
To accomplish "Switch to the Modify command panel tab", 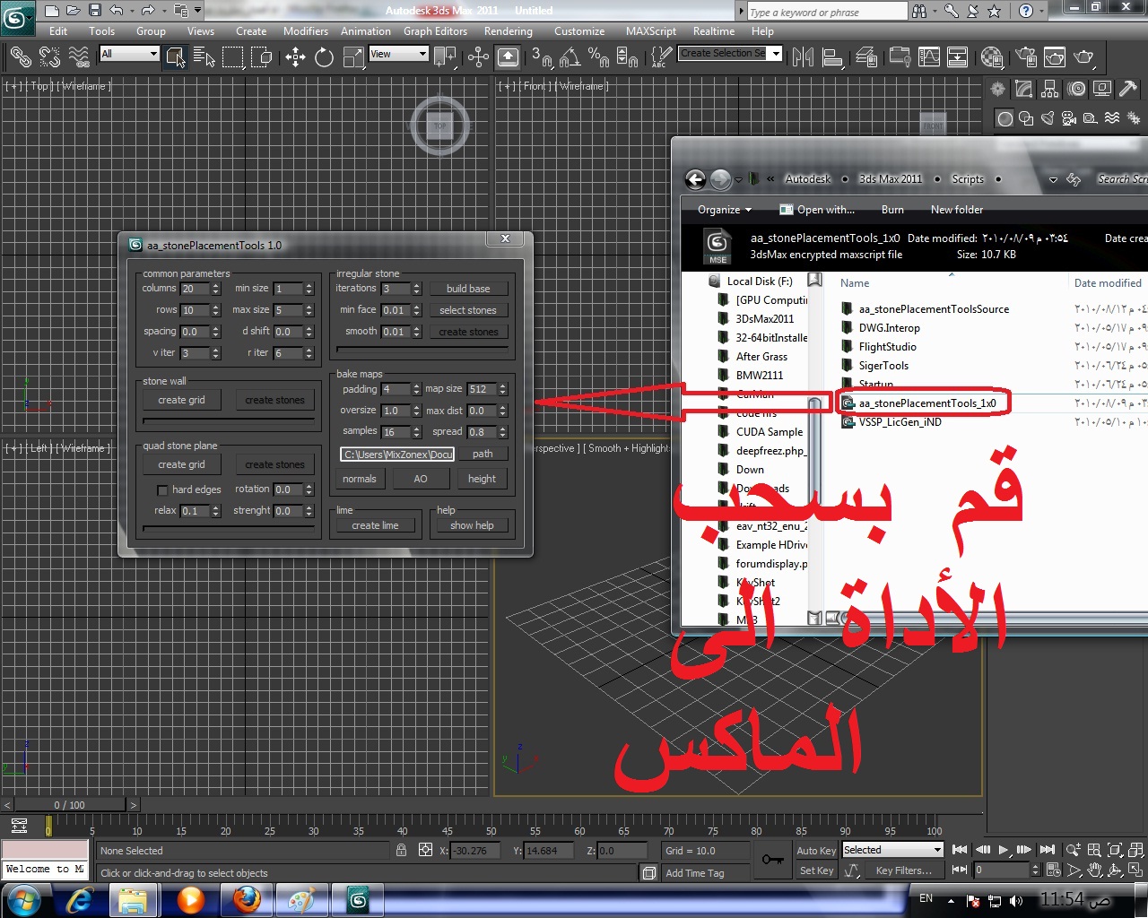I will 1024,89.
